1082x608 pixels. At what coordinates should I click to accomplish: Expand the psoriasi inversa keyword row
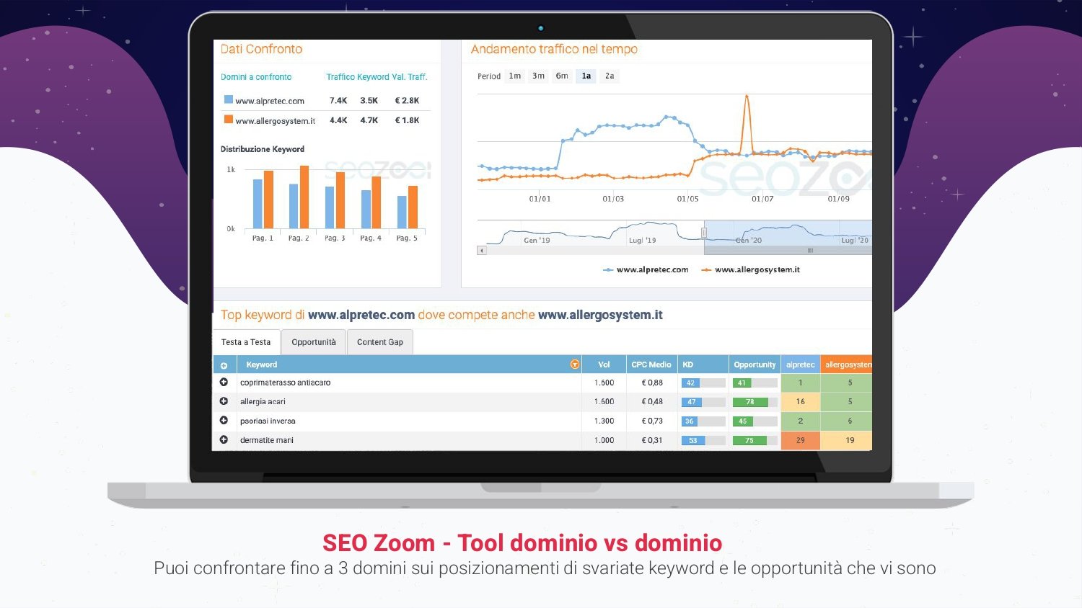[224, 421]
